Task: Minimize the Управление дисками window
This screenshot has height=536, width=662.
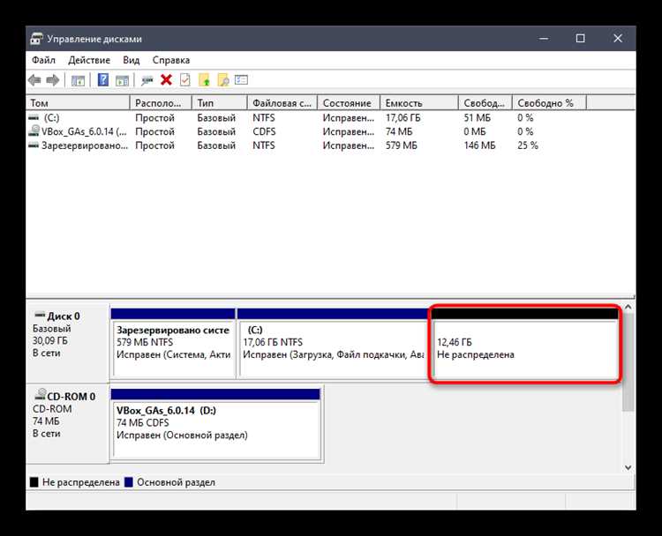Action: tap(544, 39)
